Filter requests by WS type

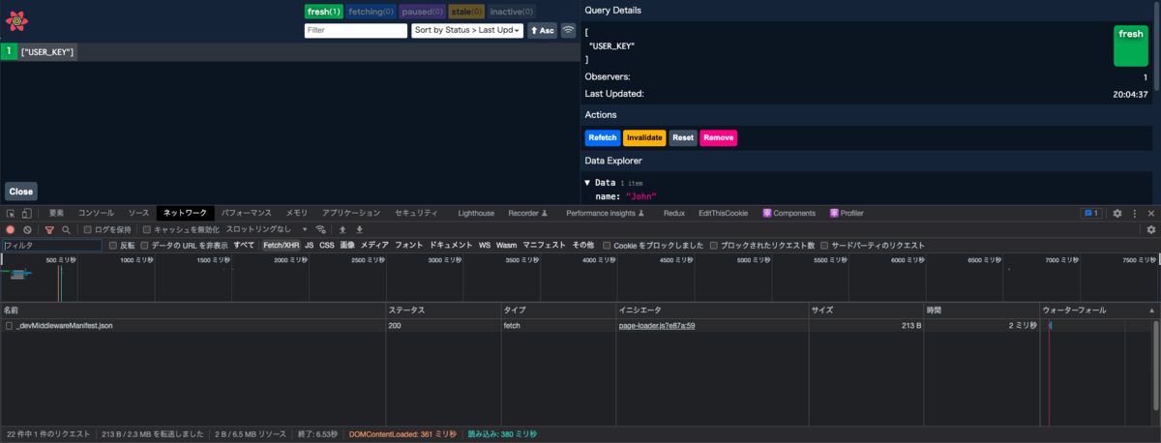point(485,246)
